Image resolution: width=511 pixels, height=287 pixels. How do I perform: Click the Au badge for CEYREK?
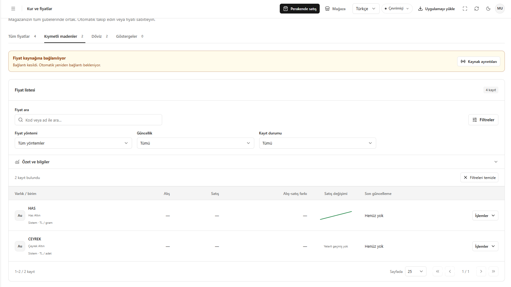coord(20,246)
